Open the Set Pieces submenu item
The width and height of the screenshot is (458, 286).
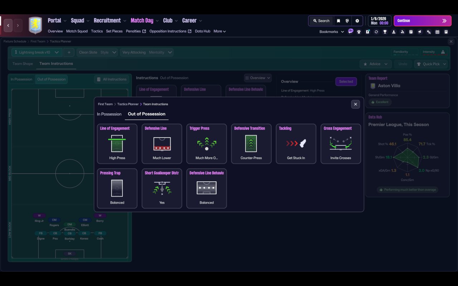pyautogui.click(x=114, y=31)
